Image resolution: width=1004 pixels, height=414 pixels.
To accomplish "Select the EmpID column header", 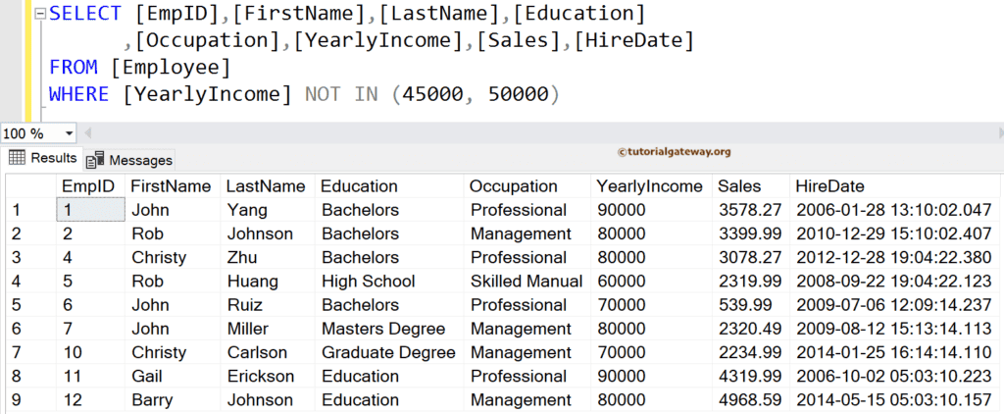I will (88, 186).
